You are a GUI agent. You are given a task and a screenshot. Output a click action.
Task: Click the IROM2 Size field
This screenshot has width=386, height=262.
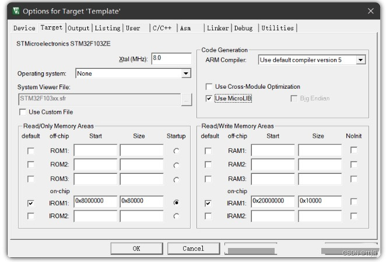[142, 216]
